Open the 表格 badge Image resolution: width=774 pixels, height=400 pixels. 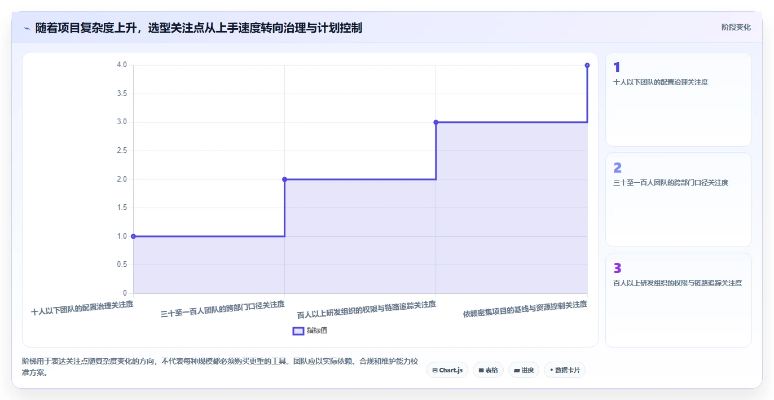(488, 370)
